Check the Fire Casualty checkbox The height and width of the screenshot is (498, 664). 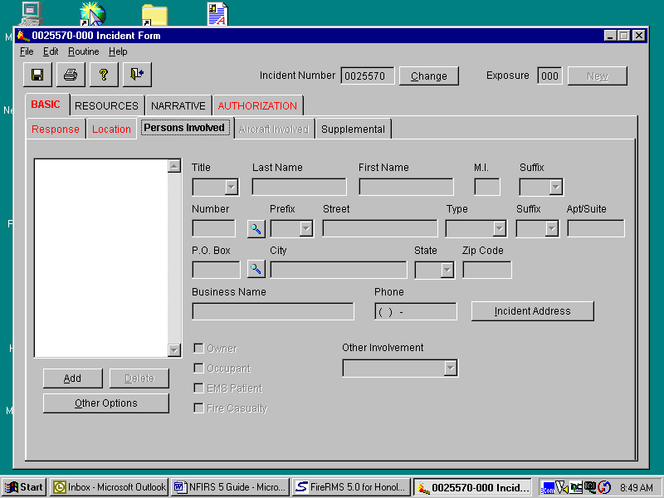pos(198,408)
